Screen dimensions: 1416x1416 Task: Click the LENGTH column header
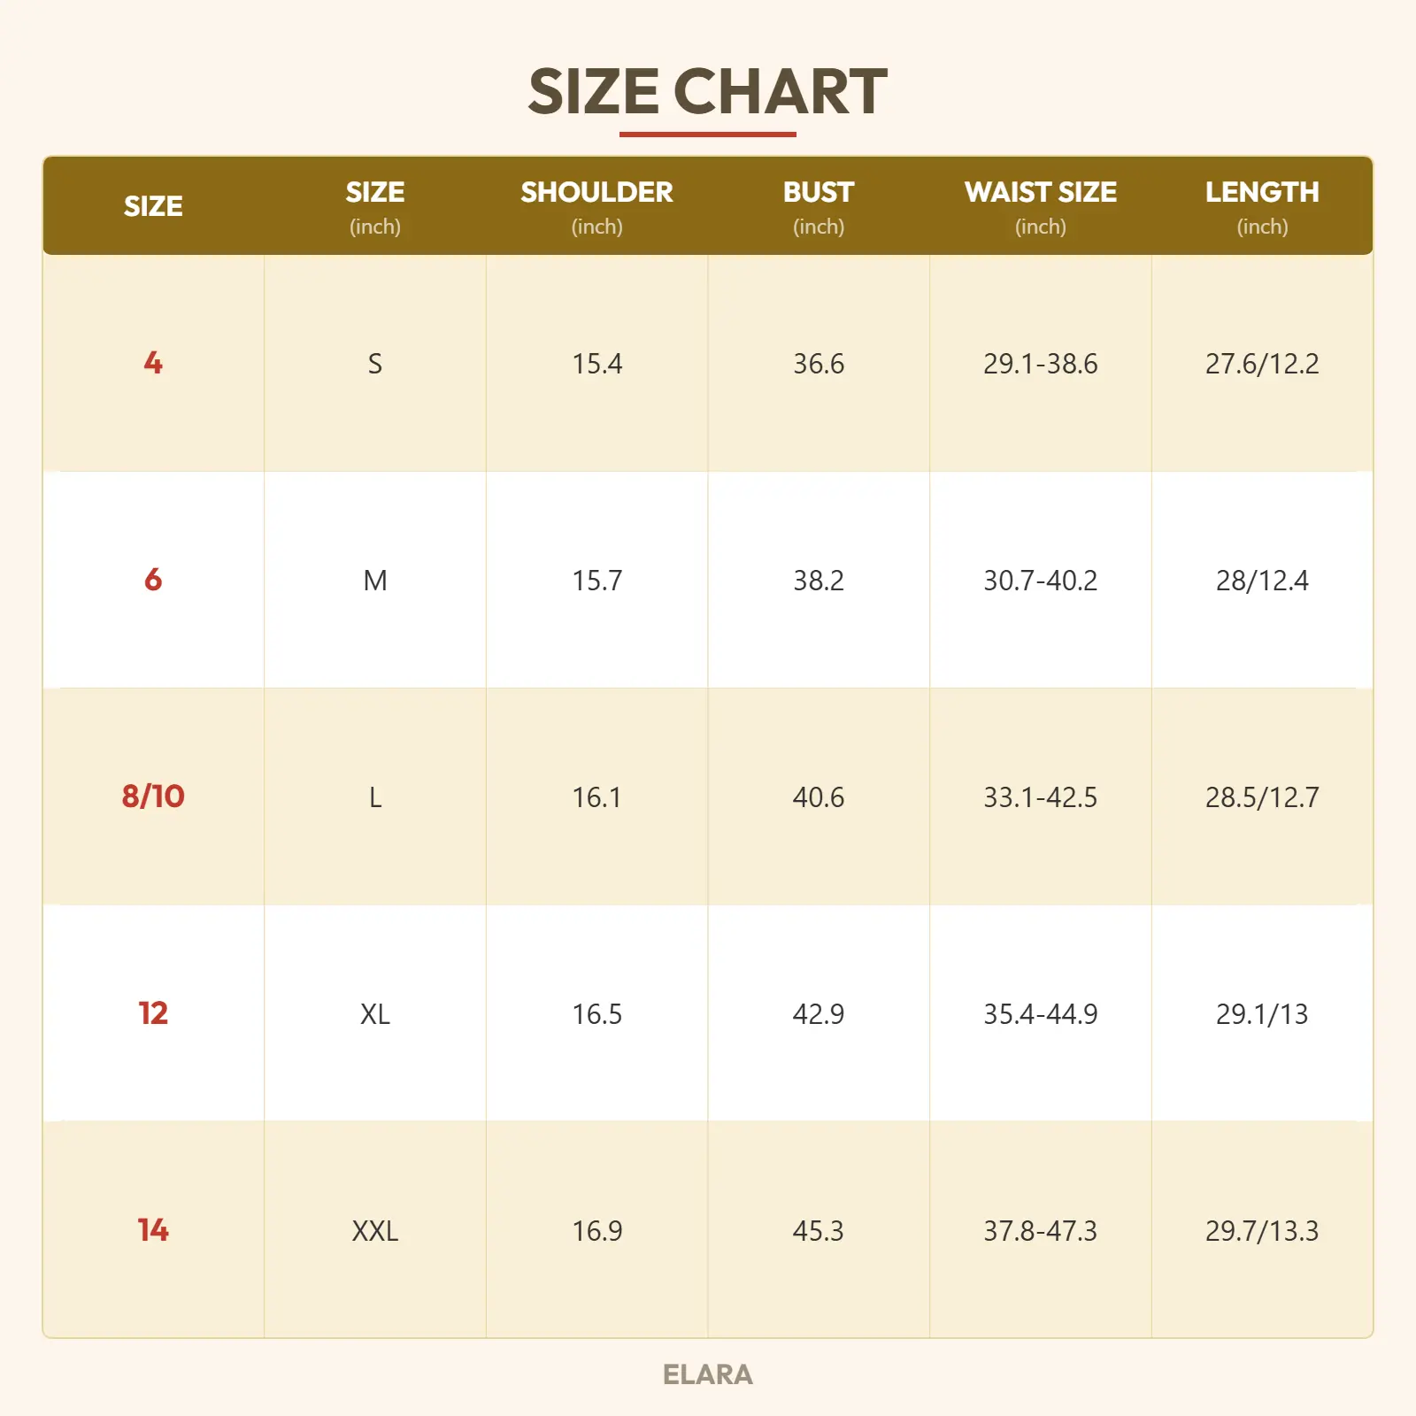(x=1261, y=193)
